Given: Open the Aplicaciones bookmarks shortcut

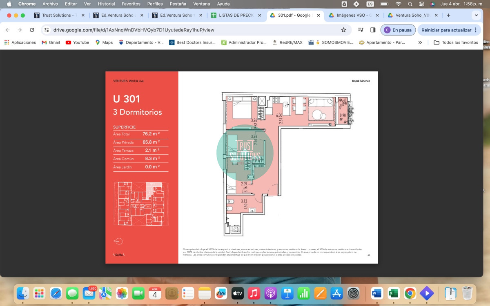Looking at the screenshot, I should click(x=20, y=42).
